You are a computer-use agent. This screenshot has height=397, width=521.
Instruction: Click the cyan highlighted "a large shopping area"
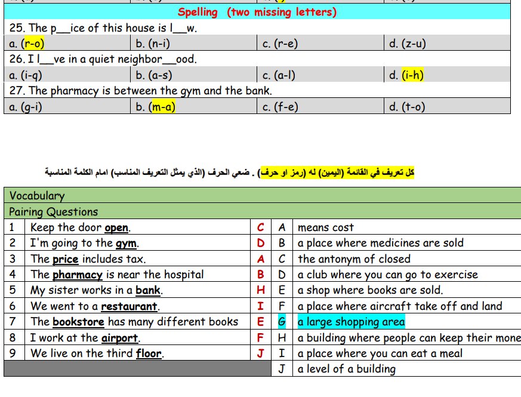[x=350, y=322]
